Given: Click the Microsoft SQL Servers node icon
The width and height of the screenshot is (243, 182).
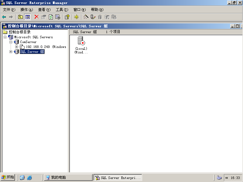Looking at the screenshot, I should coord(11,37).
